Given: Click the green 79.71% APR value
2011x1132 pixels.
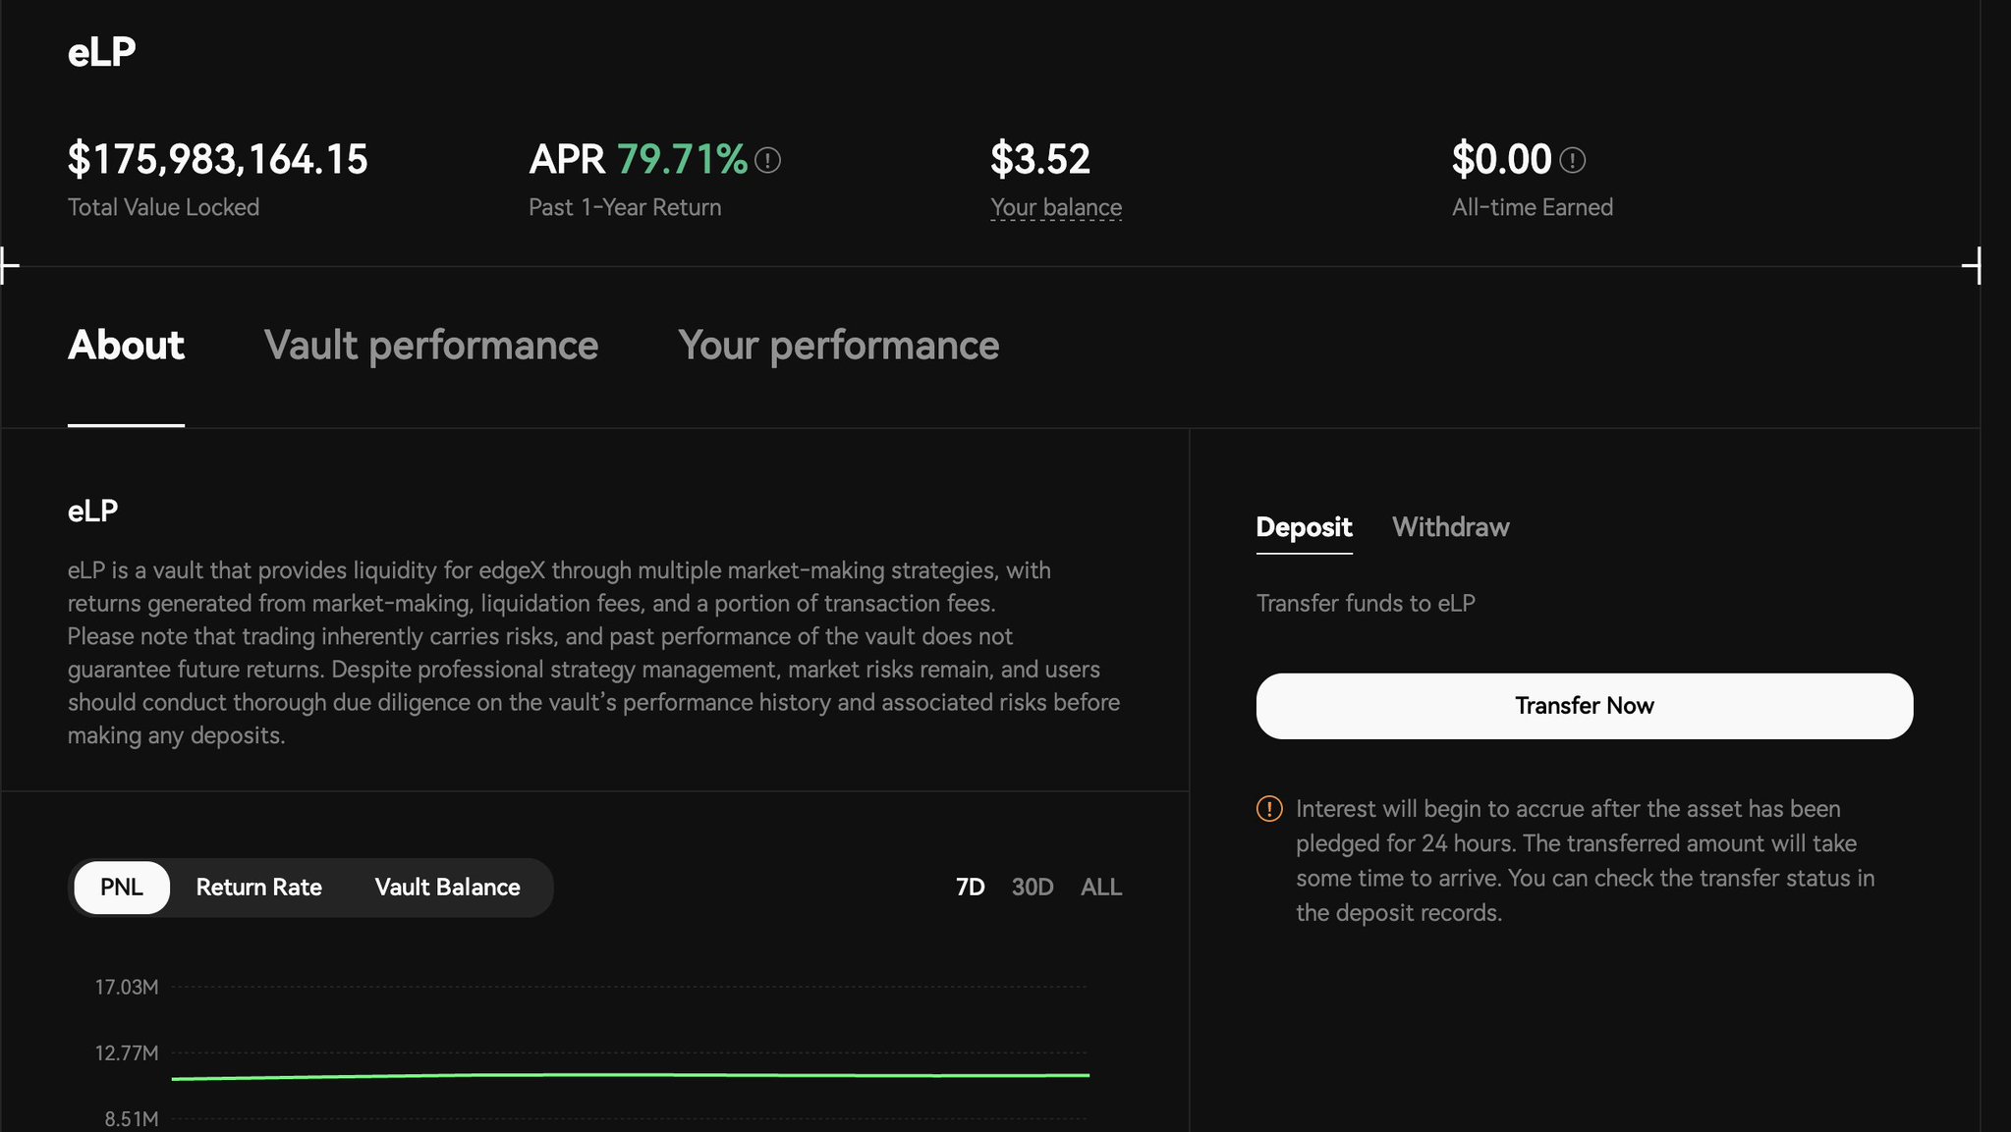Looking at the screenshot, I should click(x=682, y=159).
